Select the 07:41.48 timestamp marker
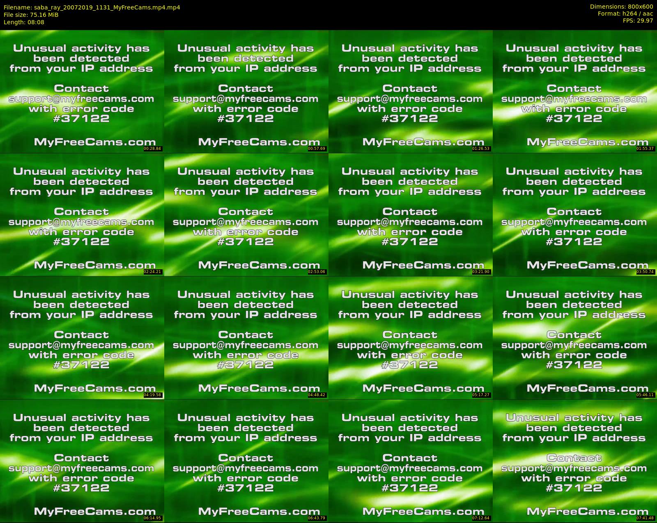657x523 pixels. coord(645,518)
